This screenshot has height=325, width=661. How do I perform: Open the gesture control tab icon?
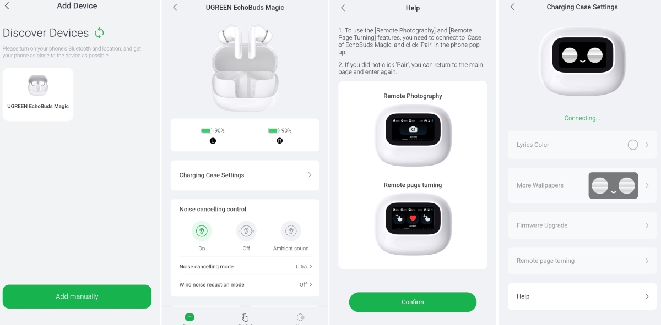245,317
